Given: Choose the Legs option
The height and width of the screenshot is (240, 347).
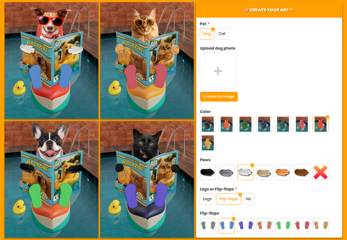Looking at the screenshot, I should pos(207,199).
